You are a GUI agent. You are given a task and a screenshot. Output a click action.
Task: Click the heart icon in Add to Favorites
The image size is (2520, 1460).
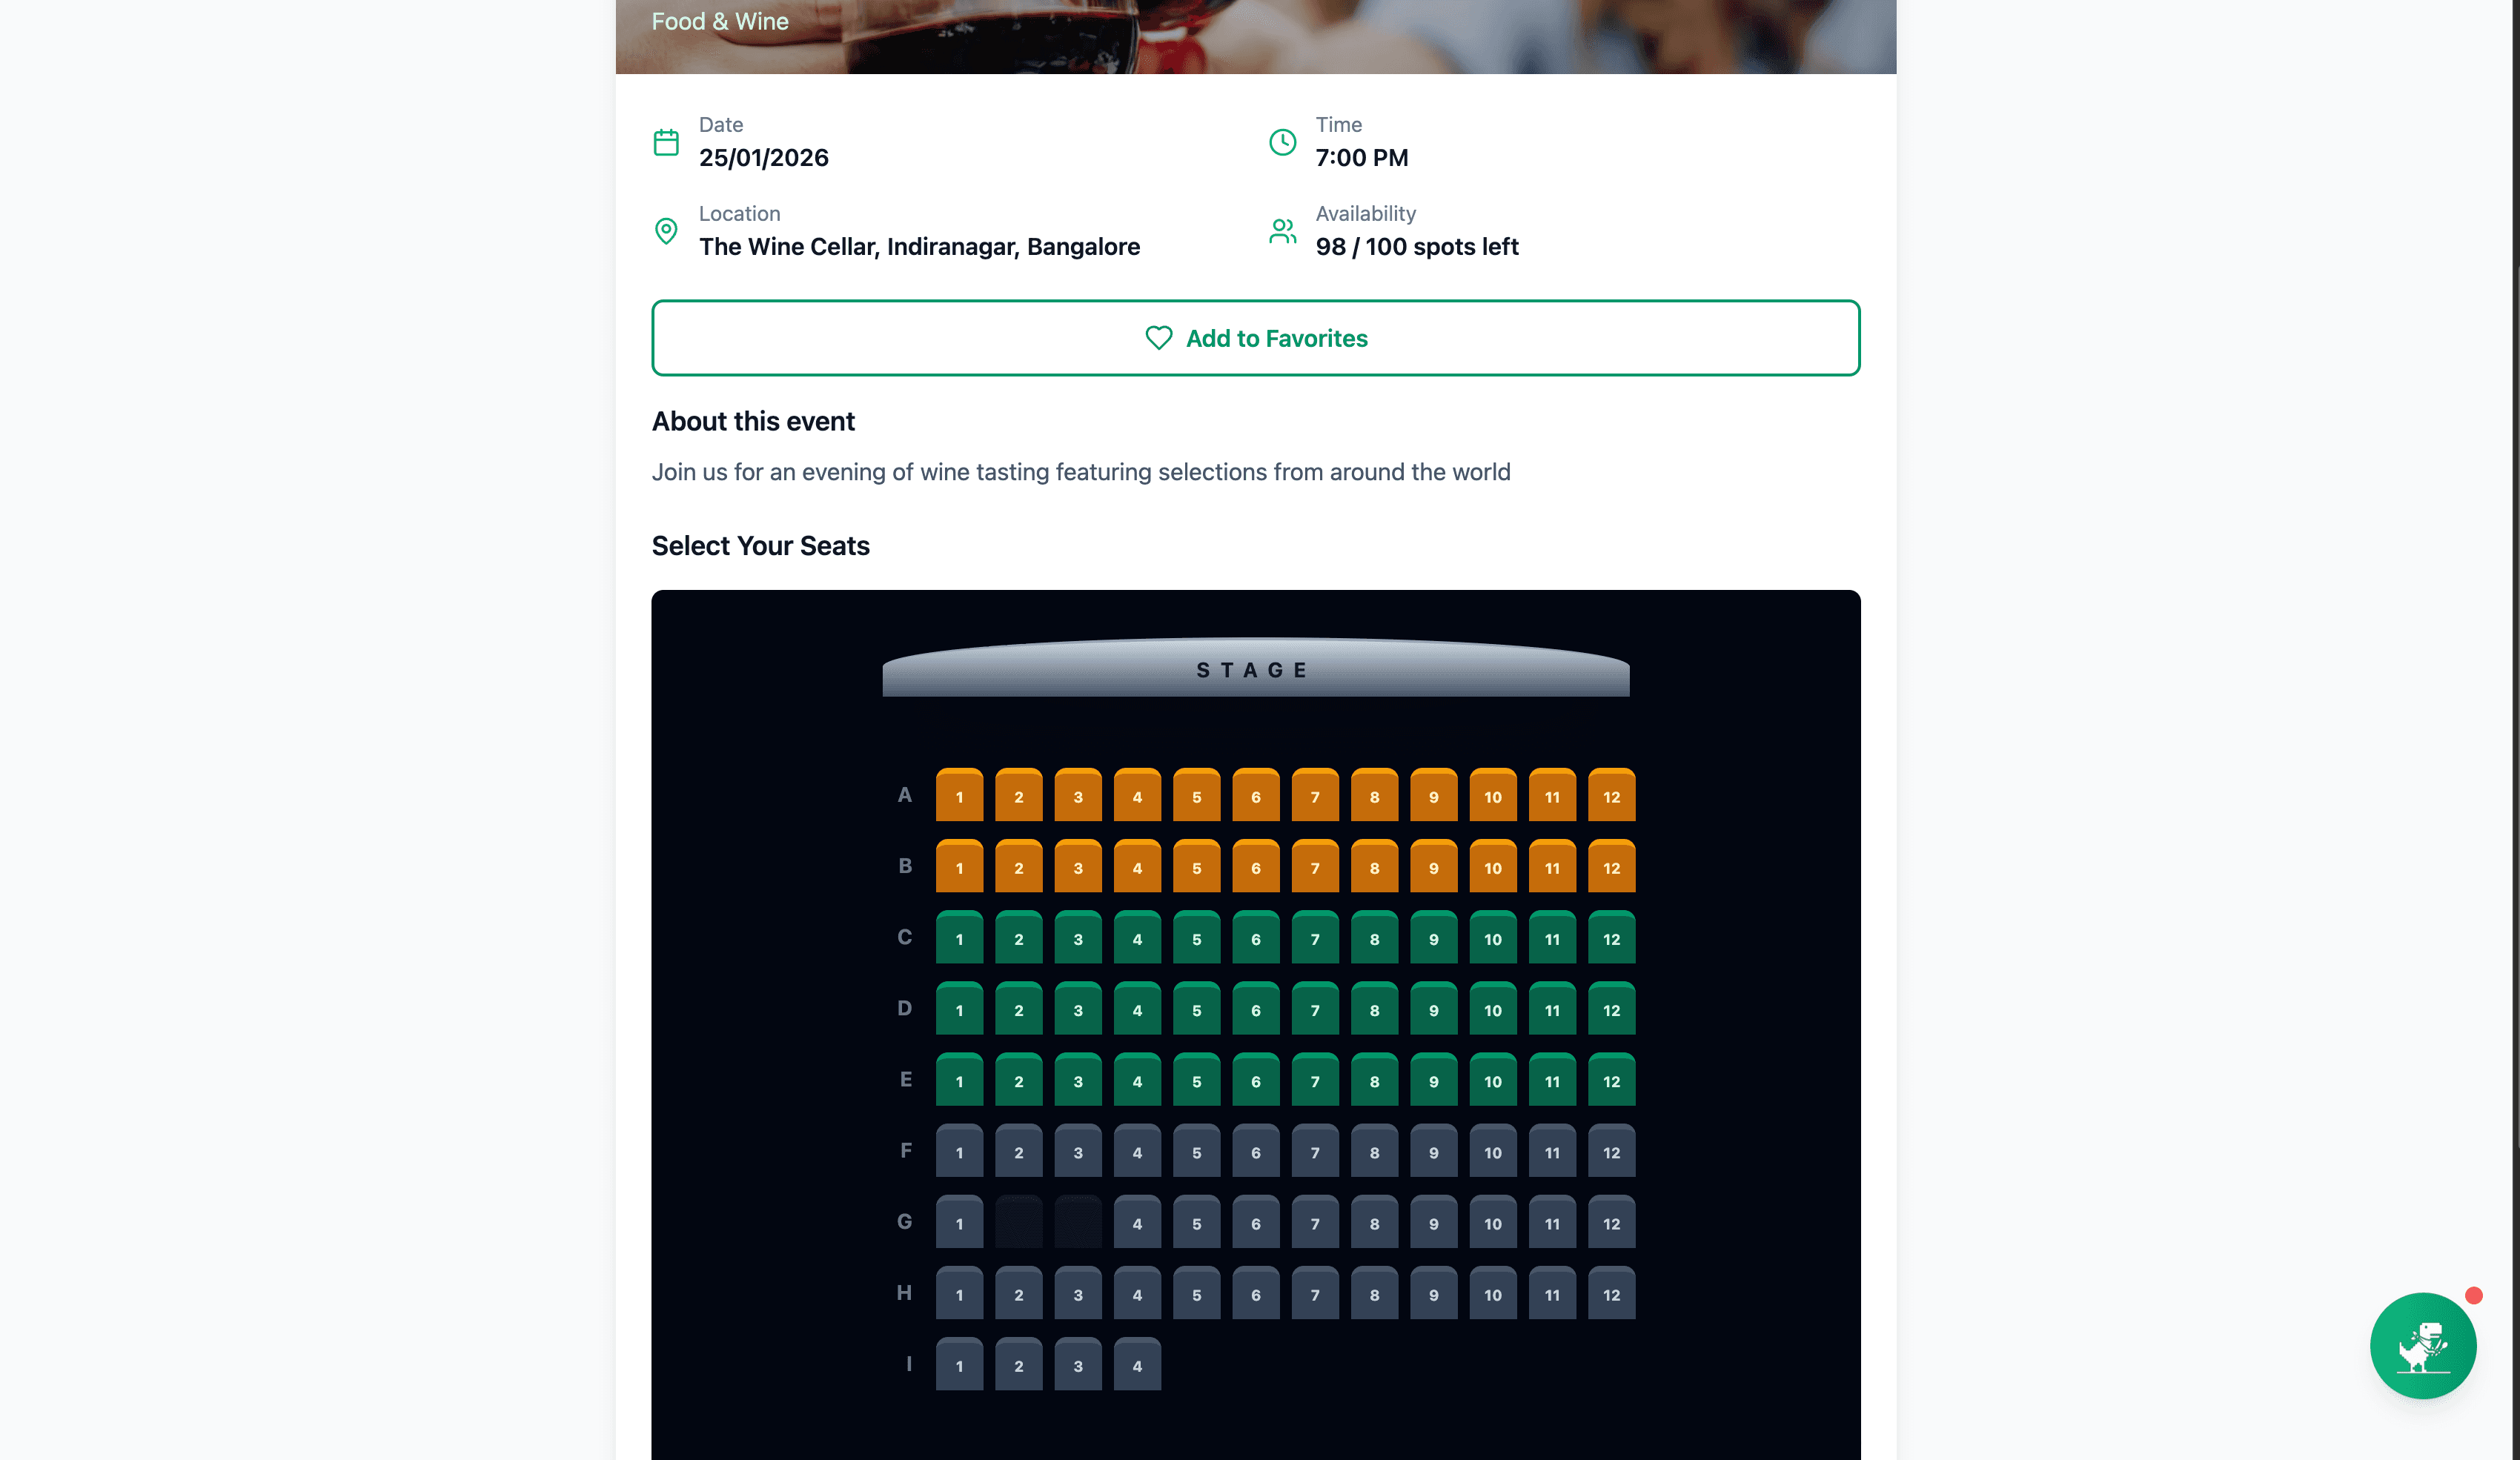pyautogui.click(x=1158, y=338)
